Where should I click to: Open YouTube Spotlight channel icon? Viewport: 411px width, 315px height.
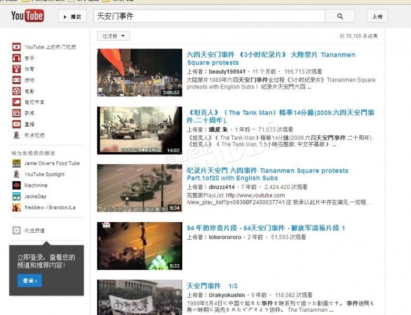click(x=16, y=174)
